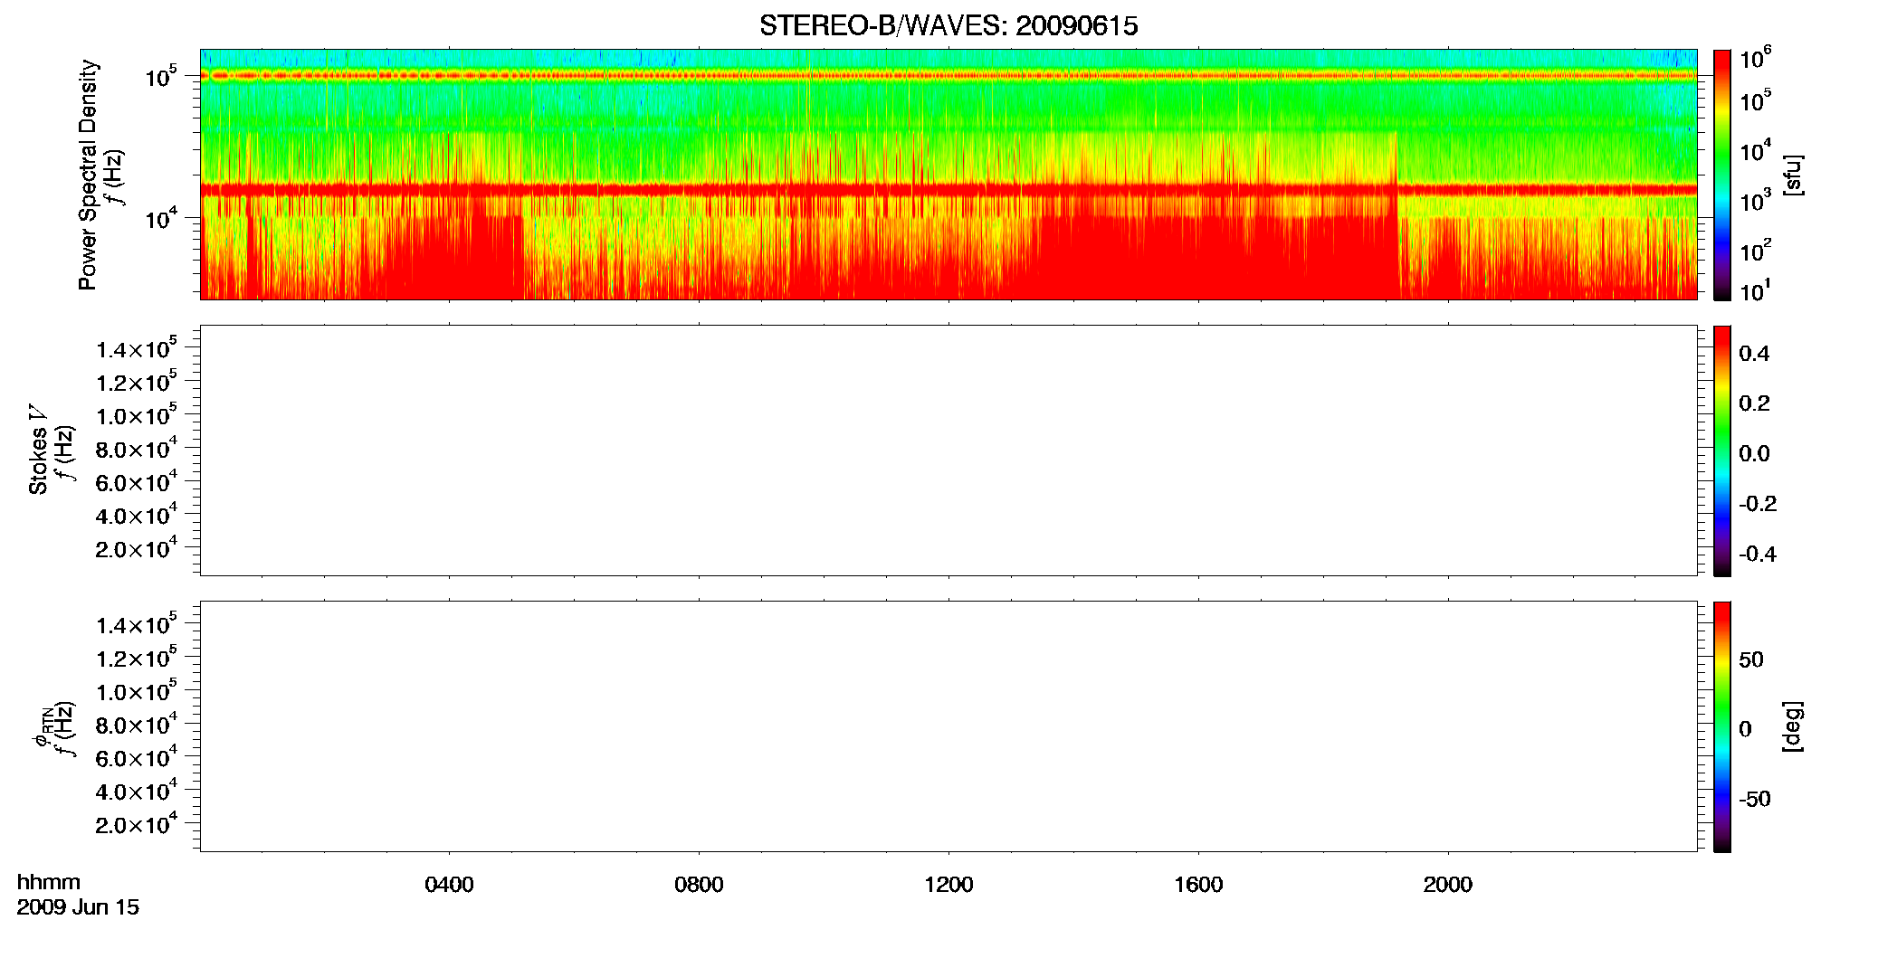
Task: Select the 0800 time axis label
Action: tap(699, 885)
